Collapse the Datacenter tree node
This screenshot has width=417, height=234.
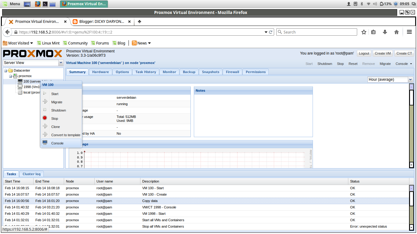[5, 70]
